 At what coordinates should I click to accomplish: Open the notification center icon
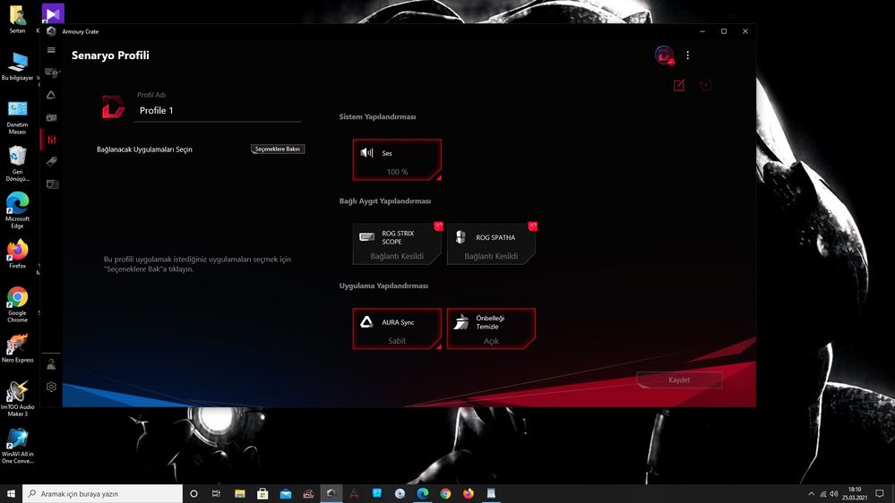[880, 494]
